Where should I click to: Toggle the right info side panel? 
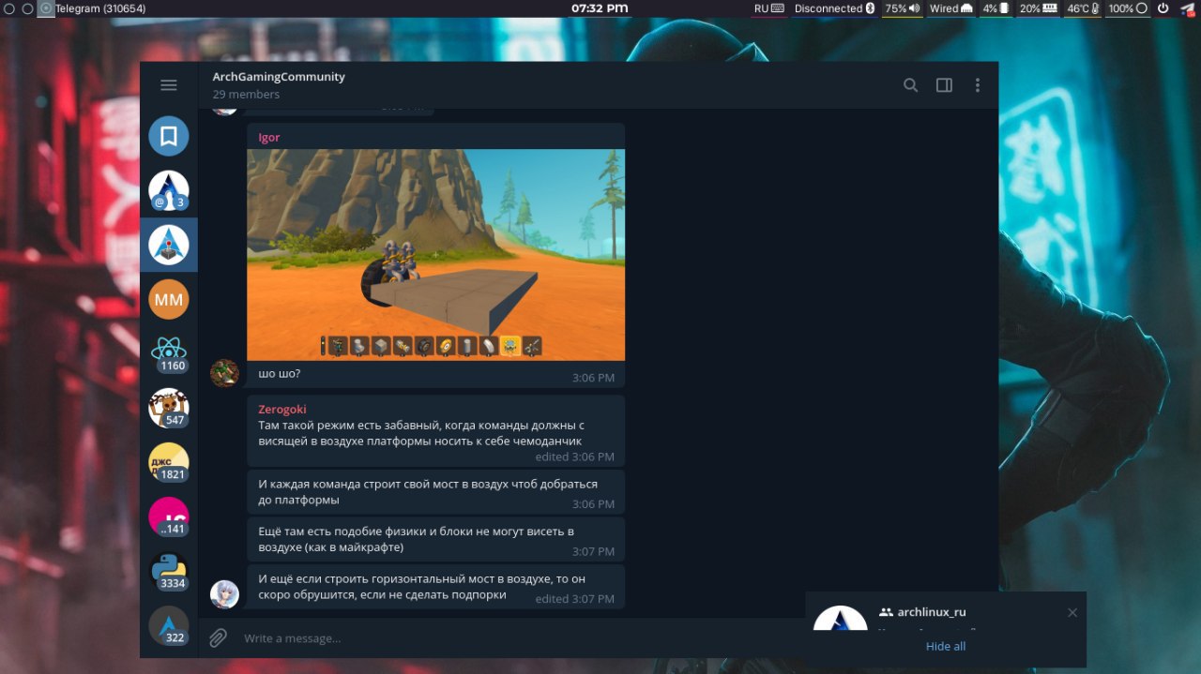[944, 85]
